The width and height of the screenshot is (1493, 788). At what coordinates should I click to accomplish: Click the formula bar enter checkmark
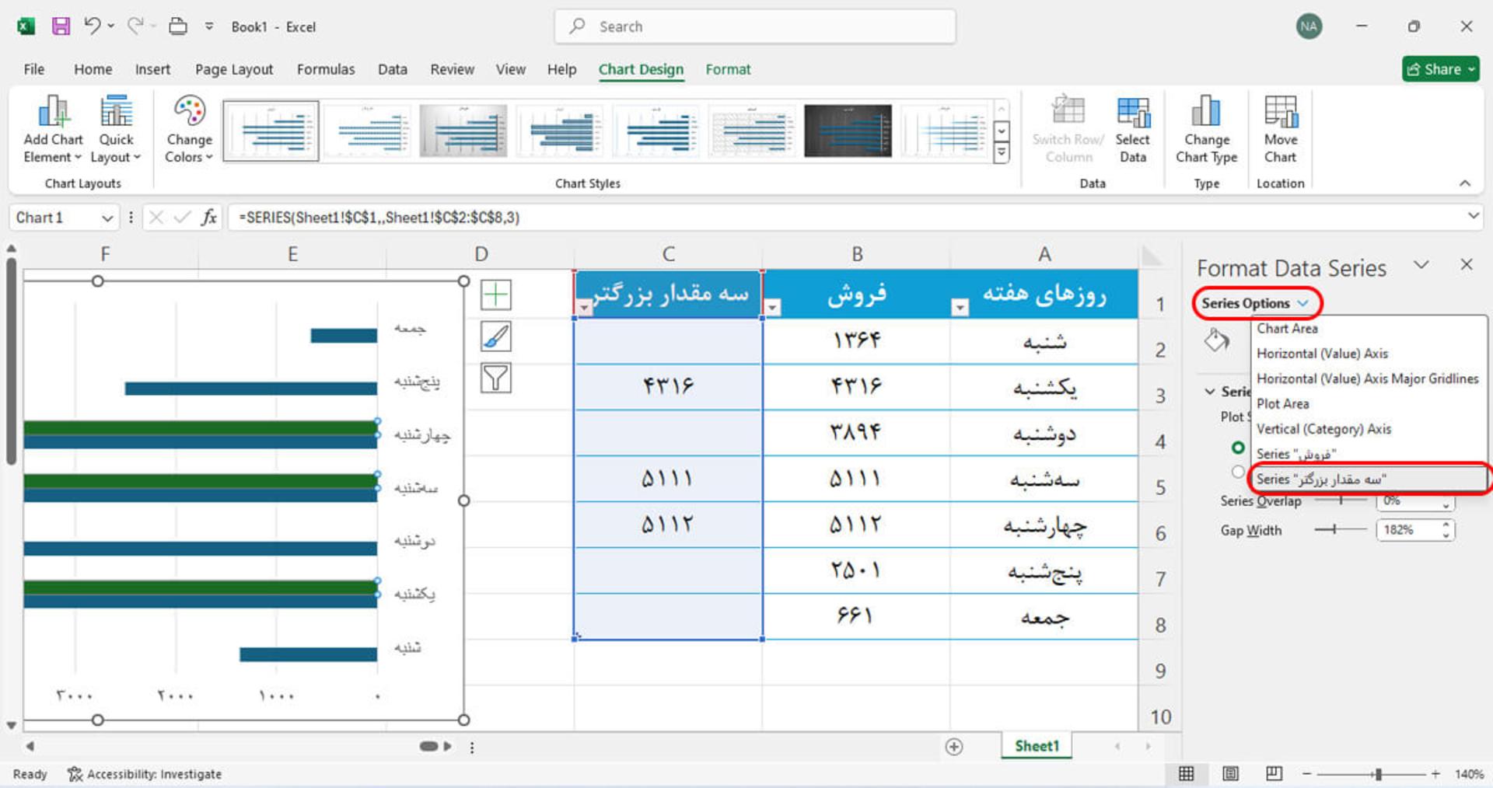182,218
